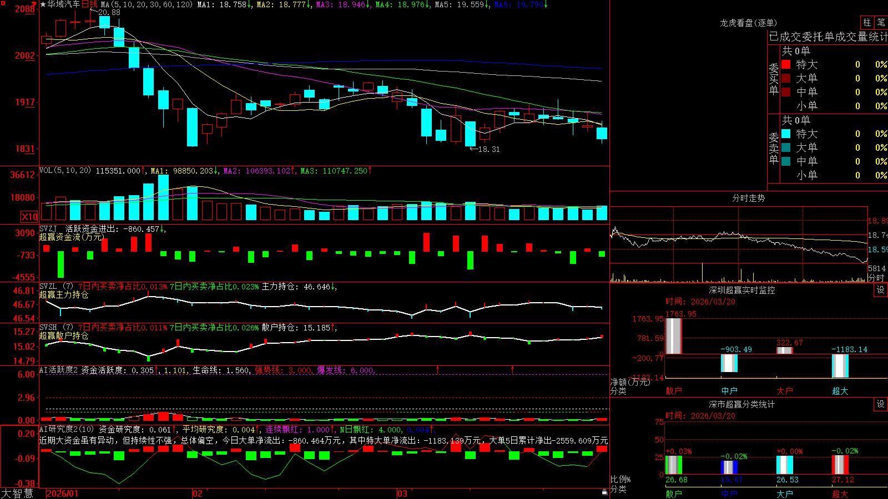Click the 20.88 high price annotation

pos(109,12)
